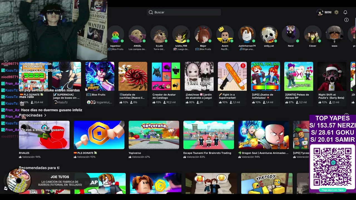Click the info icon below the bell
356x200 pixels.
tap(346, 20)
